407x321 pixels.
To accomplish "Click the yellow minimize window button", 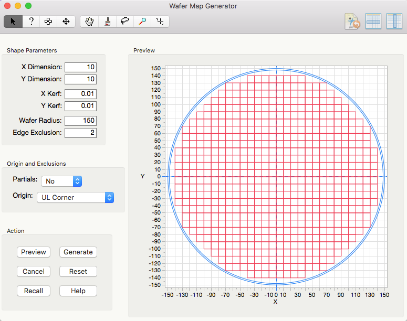I will 18,6.
